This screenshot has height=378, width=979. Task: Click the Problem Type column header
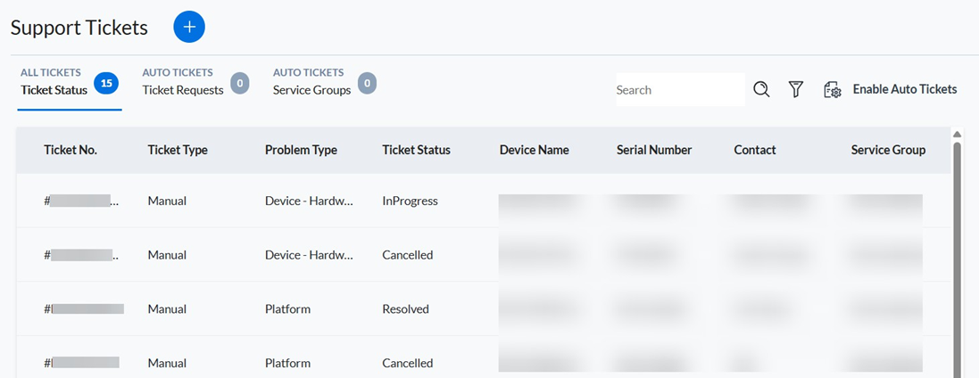pyautogui.click(x=301, y=150)
